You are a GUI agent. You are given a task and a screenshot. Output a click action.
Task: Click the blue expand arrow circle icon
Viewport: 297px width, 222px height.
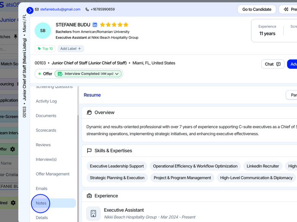[30, 10]
